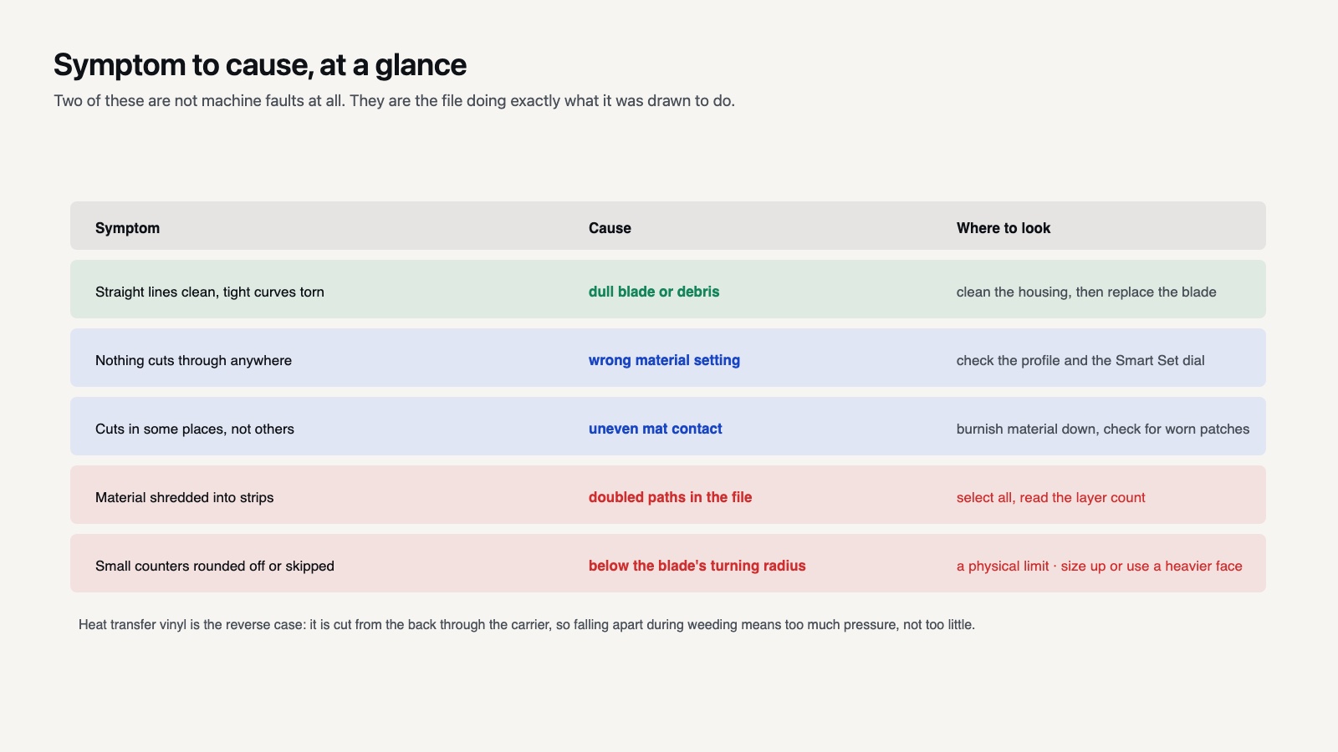Click the subtitle starting 'Two of these are not machine faults'

(x=395, y=101)
